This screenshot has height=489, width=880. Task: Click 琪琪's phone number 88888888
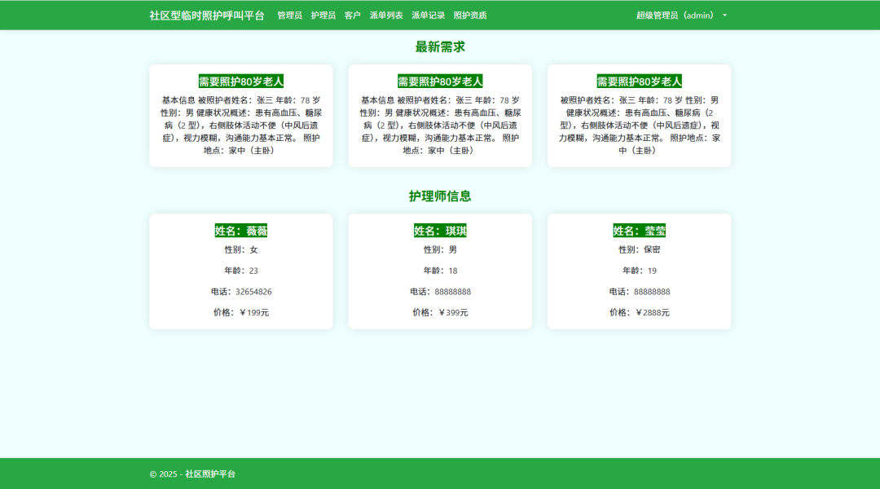[440, 291]
